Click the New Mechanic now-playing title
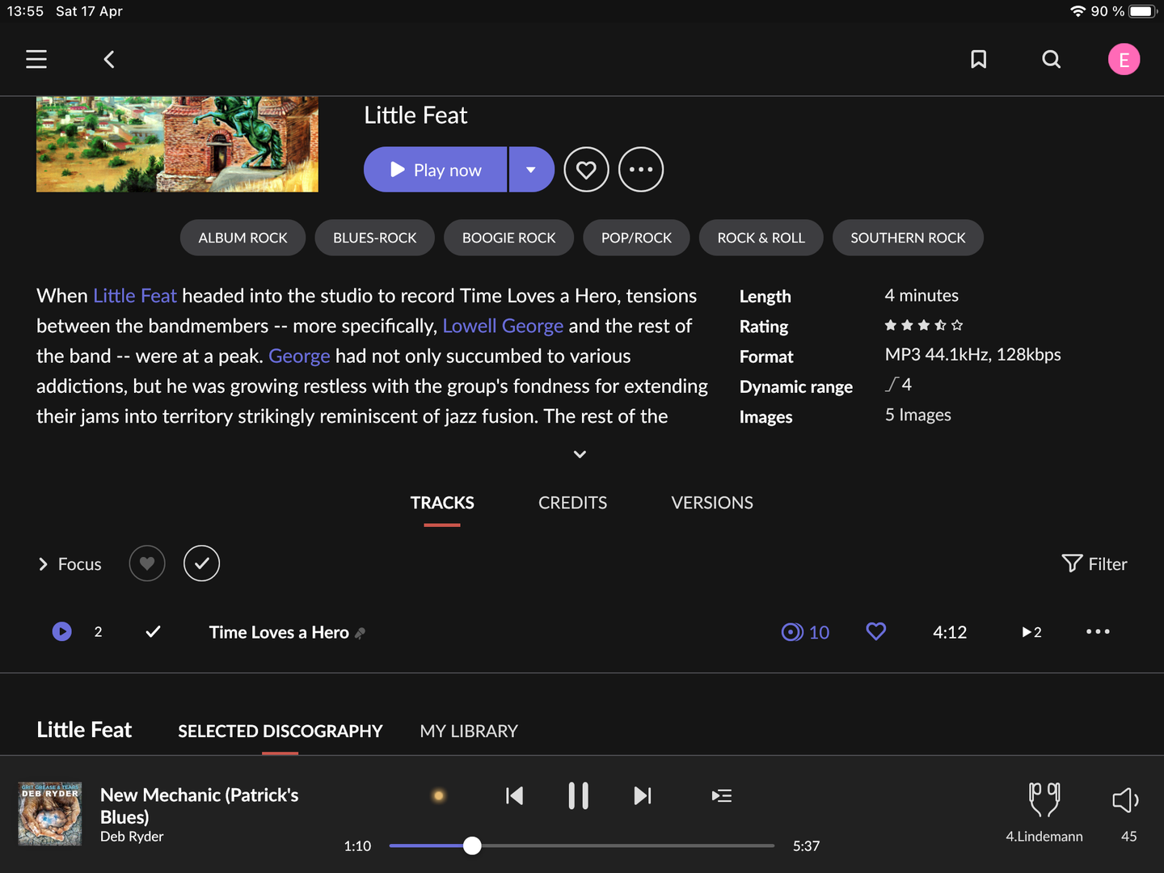The image size is (1164, 873). click(199, 806)
